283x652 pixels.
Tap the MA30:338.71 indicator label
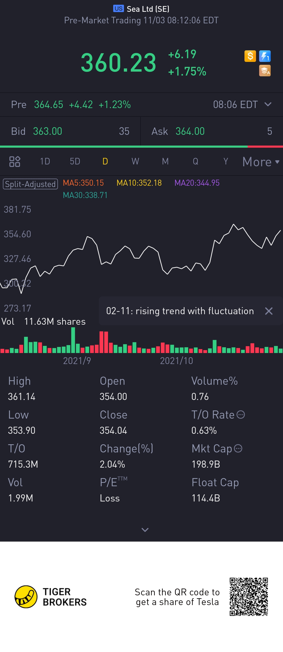pyautogui.click(x=85, y=195)
